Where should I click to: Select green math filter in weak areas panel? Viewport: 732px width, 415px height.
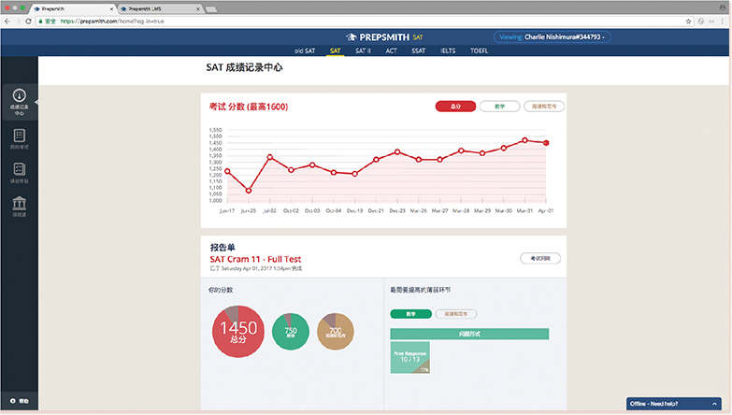click(x=410, y=314)
